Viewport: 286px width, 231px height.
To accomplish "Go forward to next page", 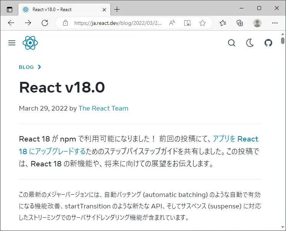I will [28, 23].
